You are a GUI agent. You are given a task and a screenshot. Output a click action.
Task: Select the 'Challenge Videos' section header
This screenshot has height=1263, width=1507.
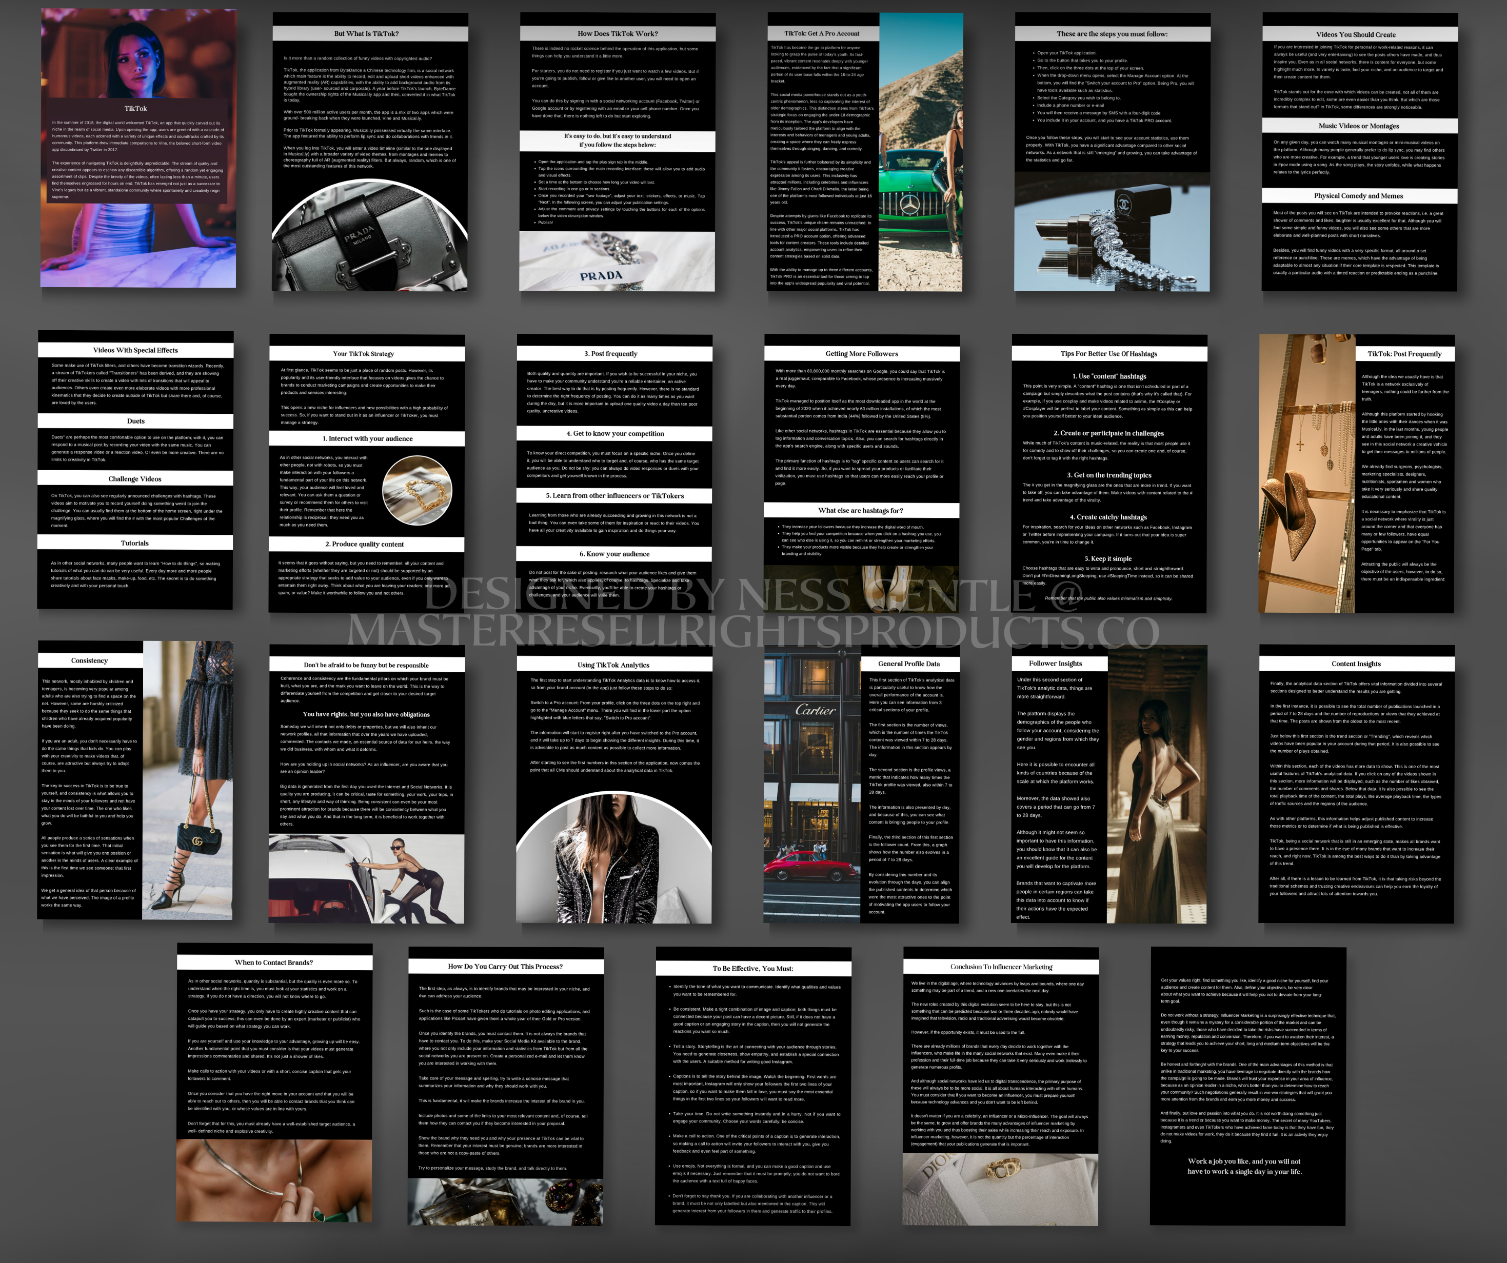[135, 478]
